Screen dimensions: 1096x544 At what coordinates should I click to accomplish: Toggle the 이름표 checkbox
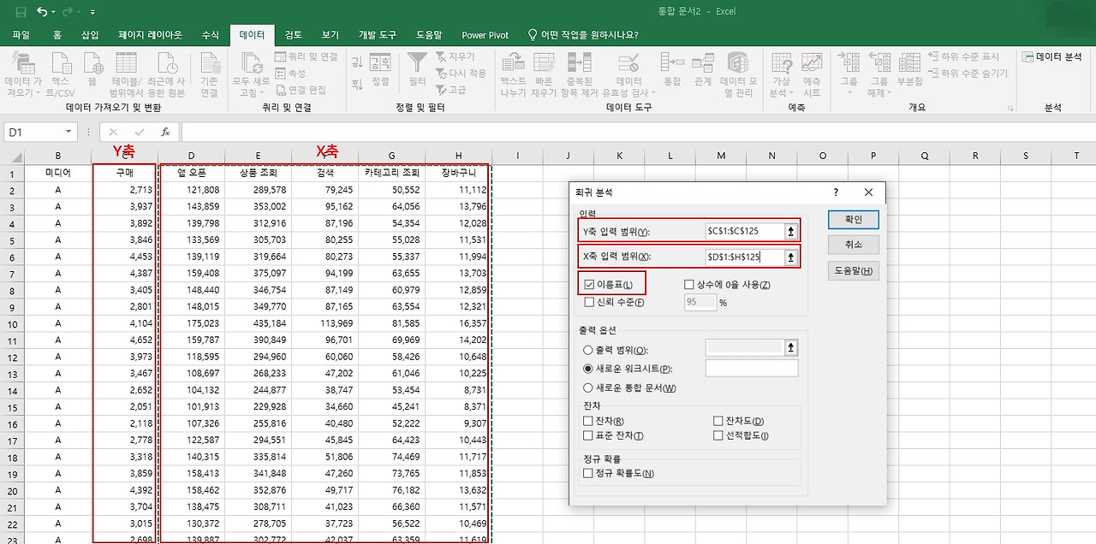tap(589, 284)
